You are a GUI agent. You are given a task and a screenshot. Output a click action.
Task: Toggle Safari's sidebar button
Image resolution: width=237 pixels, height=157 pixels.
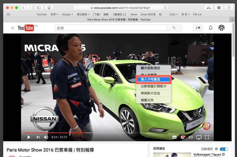click(39, 8)
